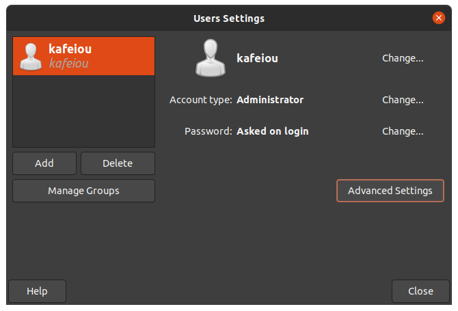Open the Help button
Image resolution: width=458 pixels, height=311 pixels.
tap(38, 291)
